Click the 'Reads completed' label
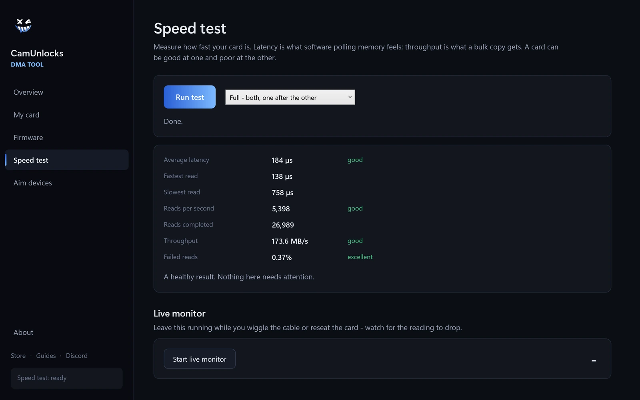The width and height of the screenshot is (640, 400). pyautogui.click(x=188, y=225)
